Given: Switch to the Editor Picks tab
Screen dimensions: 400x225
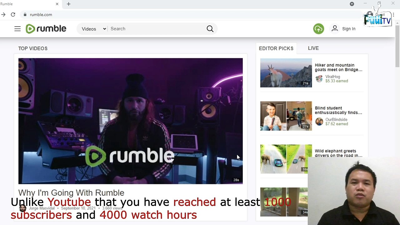Looking at the screenshot, I should tap(276, 48).
